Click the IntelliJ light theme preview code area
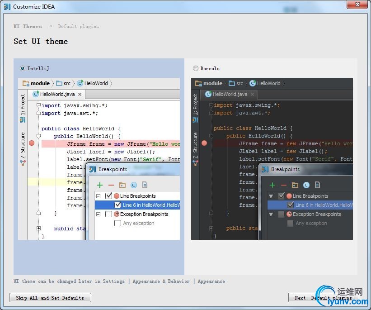The width and height of the screenshot is (371, 310). point(99,159)
